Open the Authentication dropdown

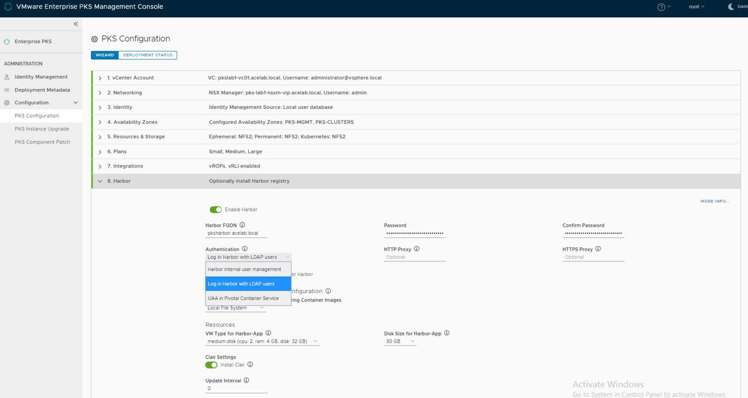pyautogui.click(x=248, y=257)
